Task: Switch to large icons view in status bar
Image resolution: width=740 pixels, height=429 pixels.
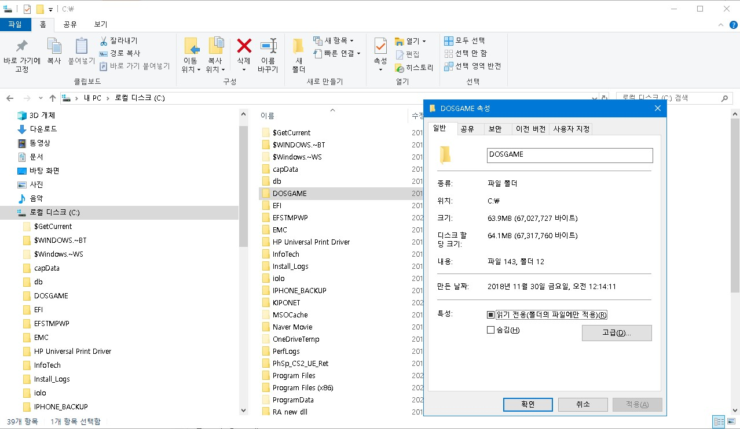Action: 731,421
